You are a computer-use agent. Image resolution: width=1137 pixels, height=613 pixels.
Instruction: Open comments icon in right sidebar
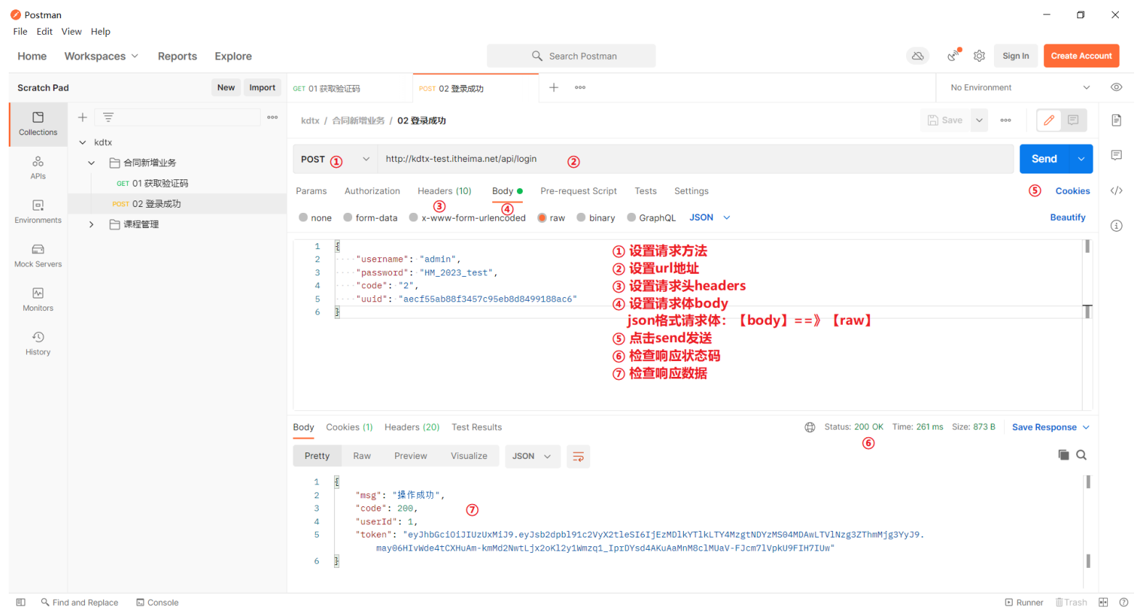[1117, 155]
